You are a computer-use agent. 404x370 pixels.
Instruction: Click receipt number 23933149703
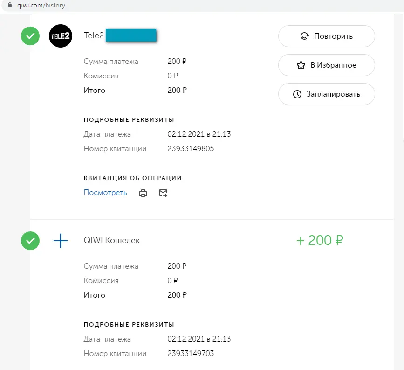[x=191, y=354]
